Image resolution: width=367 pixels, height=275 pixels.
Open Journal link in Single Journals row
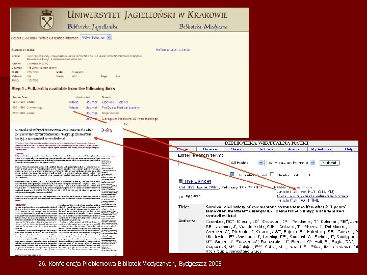(x=92, y=113)
